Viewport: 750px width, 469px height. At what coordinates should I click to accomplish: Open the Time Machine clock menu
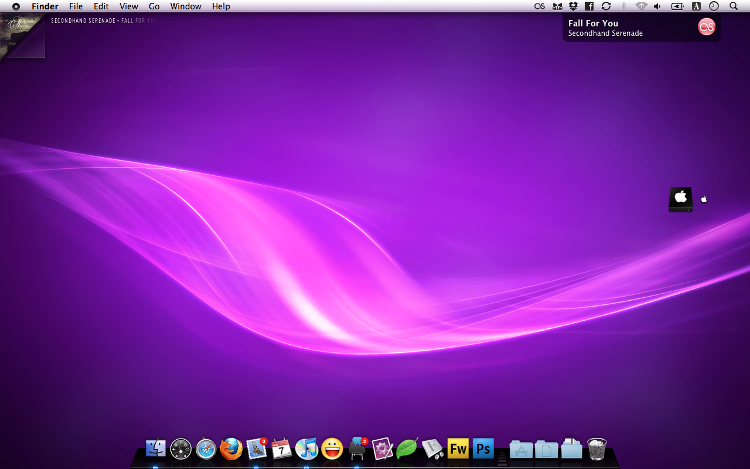point(714,6)
